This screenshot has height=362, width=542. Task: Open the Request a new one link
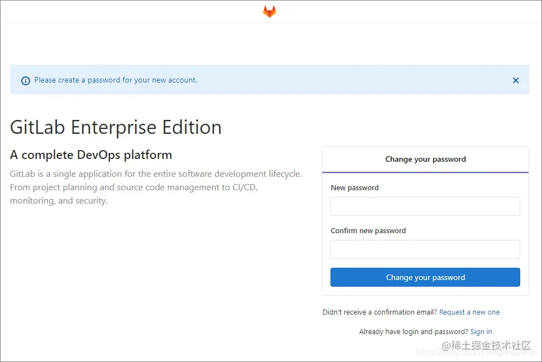(x=469, y=312)
